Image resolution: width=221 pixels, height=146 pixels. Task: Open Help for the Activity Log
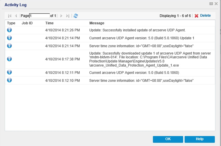(x=200, y=139)
